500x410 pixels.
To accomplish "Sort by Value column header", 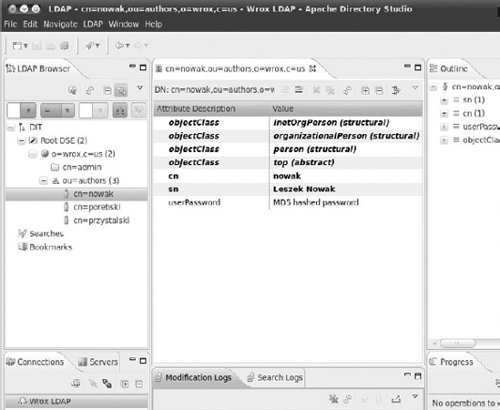I will (346, 108).
